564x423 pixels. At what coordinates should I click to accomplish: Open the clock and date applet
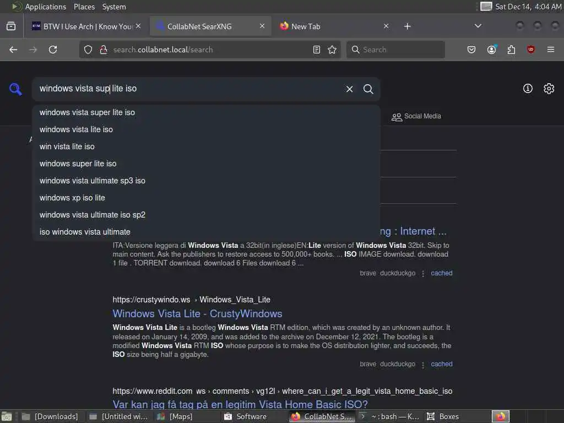528,7
